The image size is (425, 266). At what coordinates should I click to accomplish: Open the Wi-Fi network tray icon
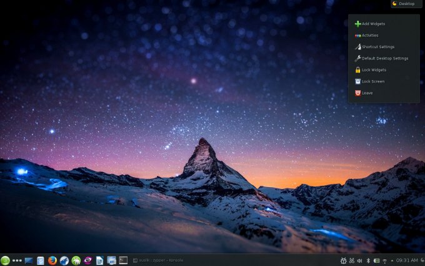coord(384,261)
